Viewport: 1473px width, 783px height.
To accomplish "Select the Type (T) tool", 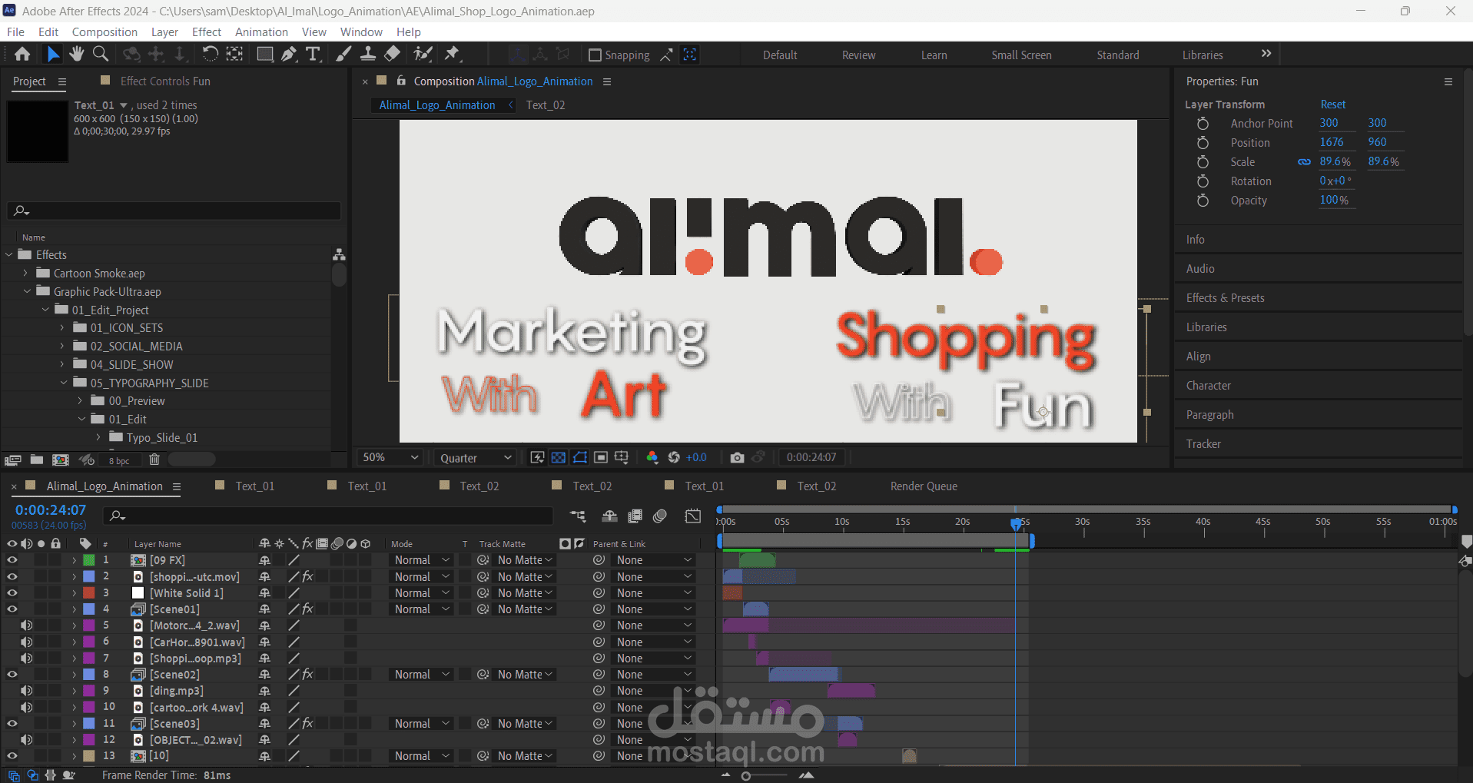I will point(313,54).
